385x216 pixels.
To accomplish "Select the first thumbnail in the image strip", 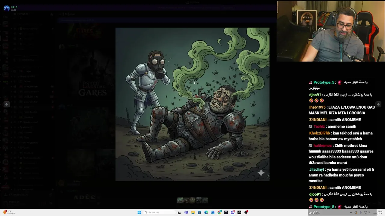I will pos(180,200).
